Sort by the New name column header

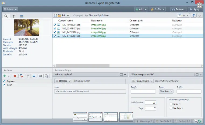97,20
